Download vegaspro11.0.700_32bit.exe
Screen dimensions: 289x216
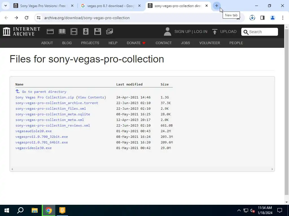pyautogui.click(x=42, y=137)
